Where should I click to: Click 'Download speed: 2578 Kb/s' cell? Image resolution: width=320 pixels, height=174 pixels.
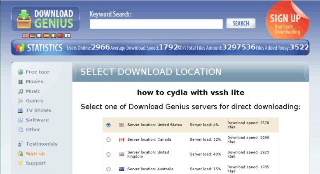(x=248, y=125)
